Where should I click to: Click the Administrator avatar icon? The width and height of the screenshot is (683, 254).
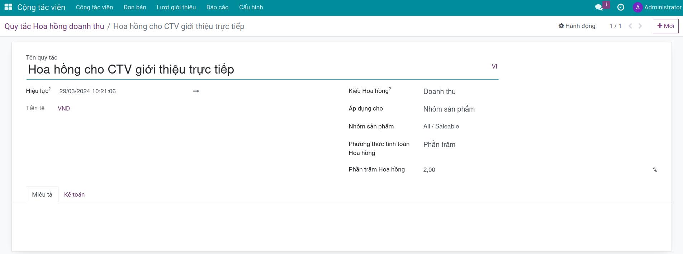click(x=637, y=7)
